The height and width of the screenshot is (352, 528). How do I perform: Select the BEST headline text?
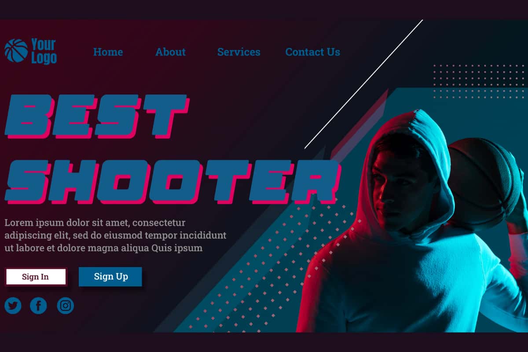pos(97,116)
